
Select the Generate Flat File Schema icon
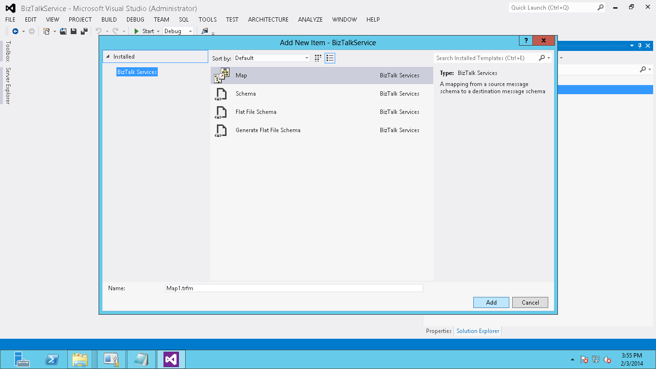221,130
